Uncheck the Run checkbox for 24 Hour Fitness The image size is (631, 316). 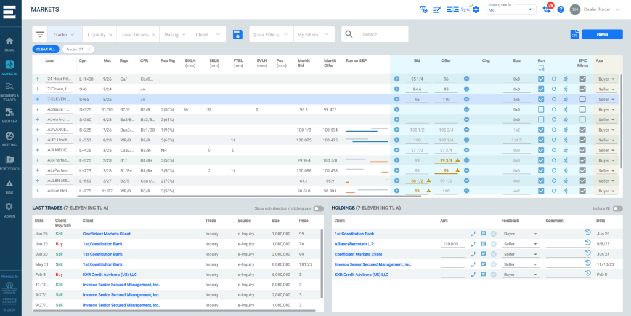tap(541, 79)
